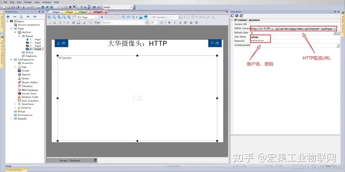Collapse the Pages tree node
The image size is (345, 172).
pyautogui.click(x=11, y=28)
